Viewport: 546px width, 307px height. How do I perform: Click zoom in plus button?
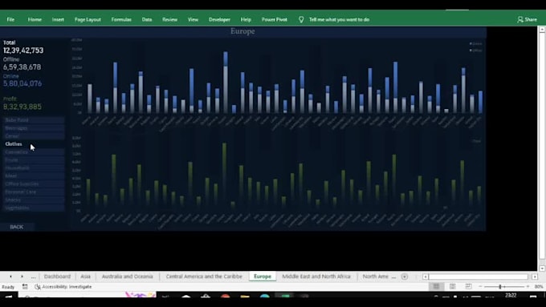point(528,286)
